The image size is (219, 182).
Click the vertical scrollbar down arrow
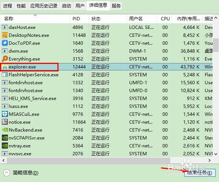pyautogui.click(x=216, y=154)
